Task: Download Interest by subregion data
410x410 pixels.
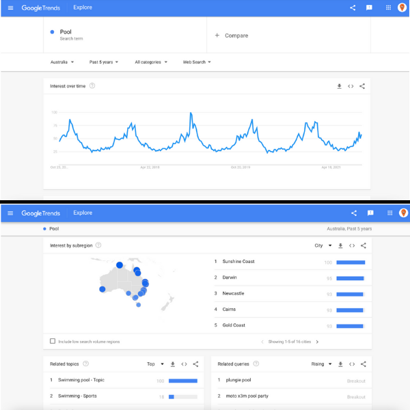Action: [x=340, y=245]
